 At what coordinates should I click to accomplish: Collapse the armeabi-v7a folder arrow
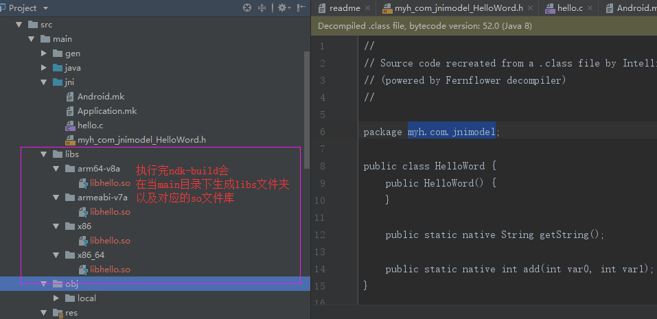point(56,197)
